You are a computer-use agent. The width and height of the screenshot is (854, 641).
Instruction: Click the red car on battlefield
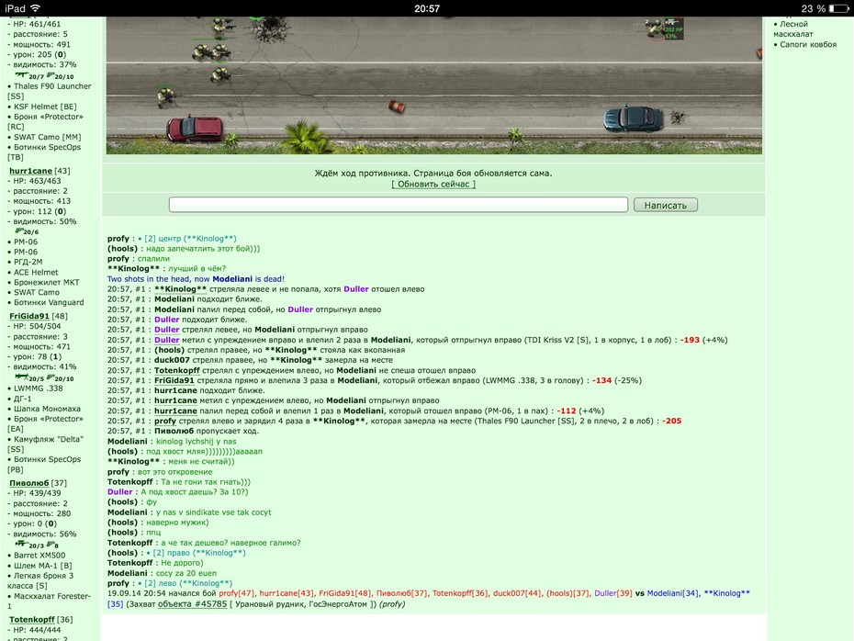(195, 129)
